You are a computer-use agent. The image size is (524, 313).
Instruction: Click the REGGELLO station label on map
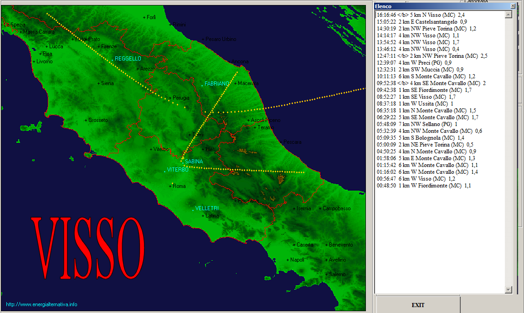[128, 59]
